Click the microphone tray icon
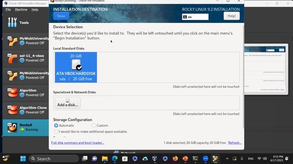This screenshot has height=164, width=293. (x=242, y=159)
